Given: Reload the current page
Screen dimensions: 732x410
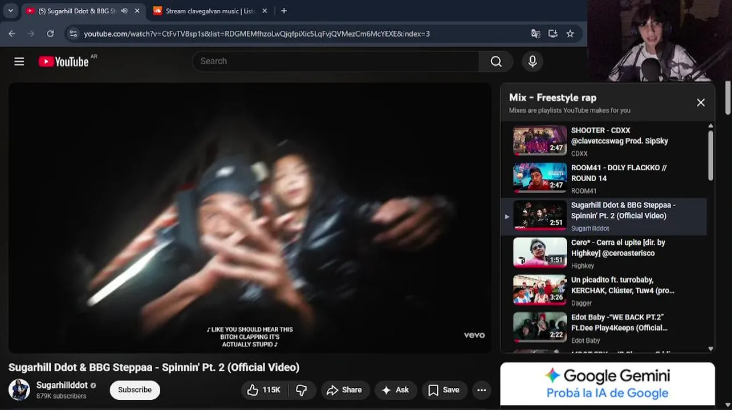Looking at the screenshot, I should tap(50, 34).
